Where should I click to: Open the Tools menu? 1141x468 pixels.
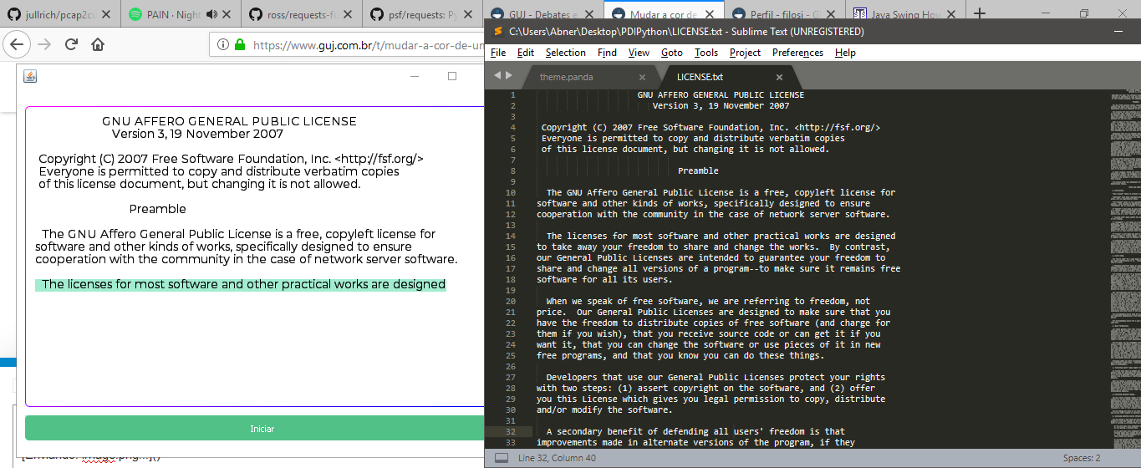point(706,53)
